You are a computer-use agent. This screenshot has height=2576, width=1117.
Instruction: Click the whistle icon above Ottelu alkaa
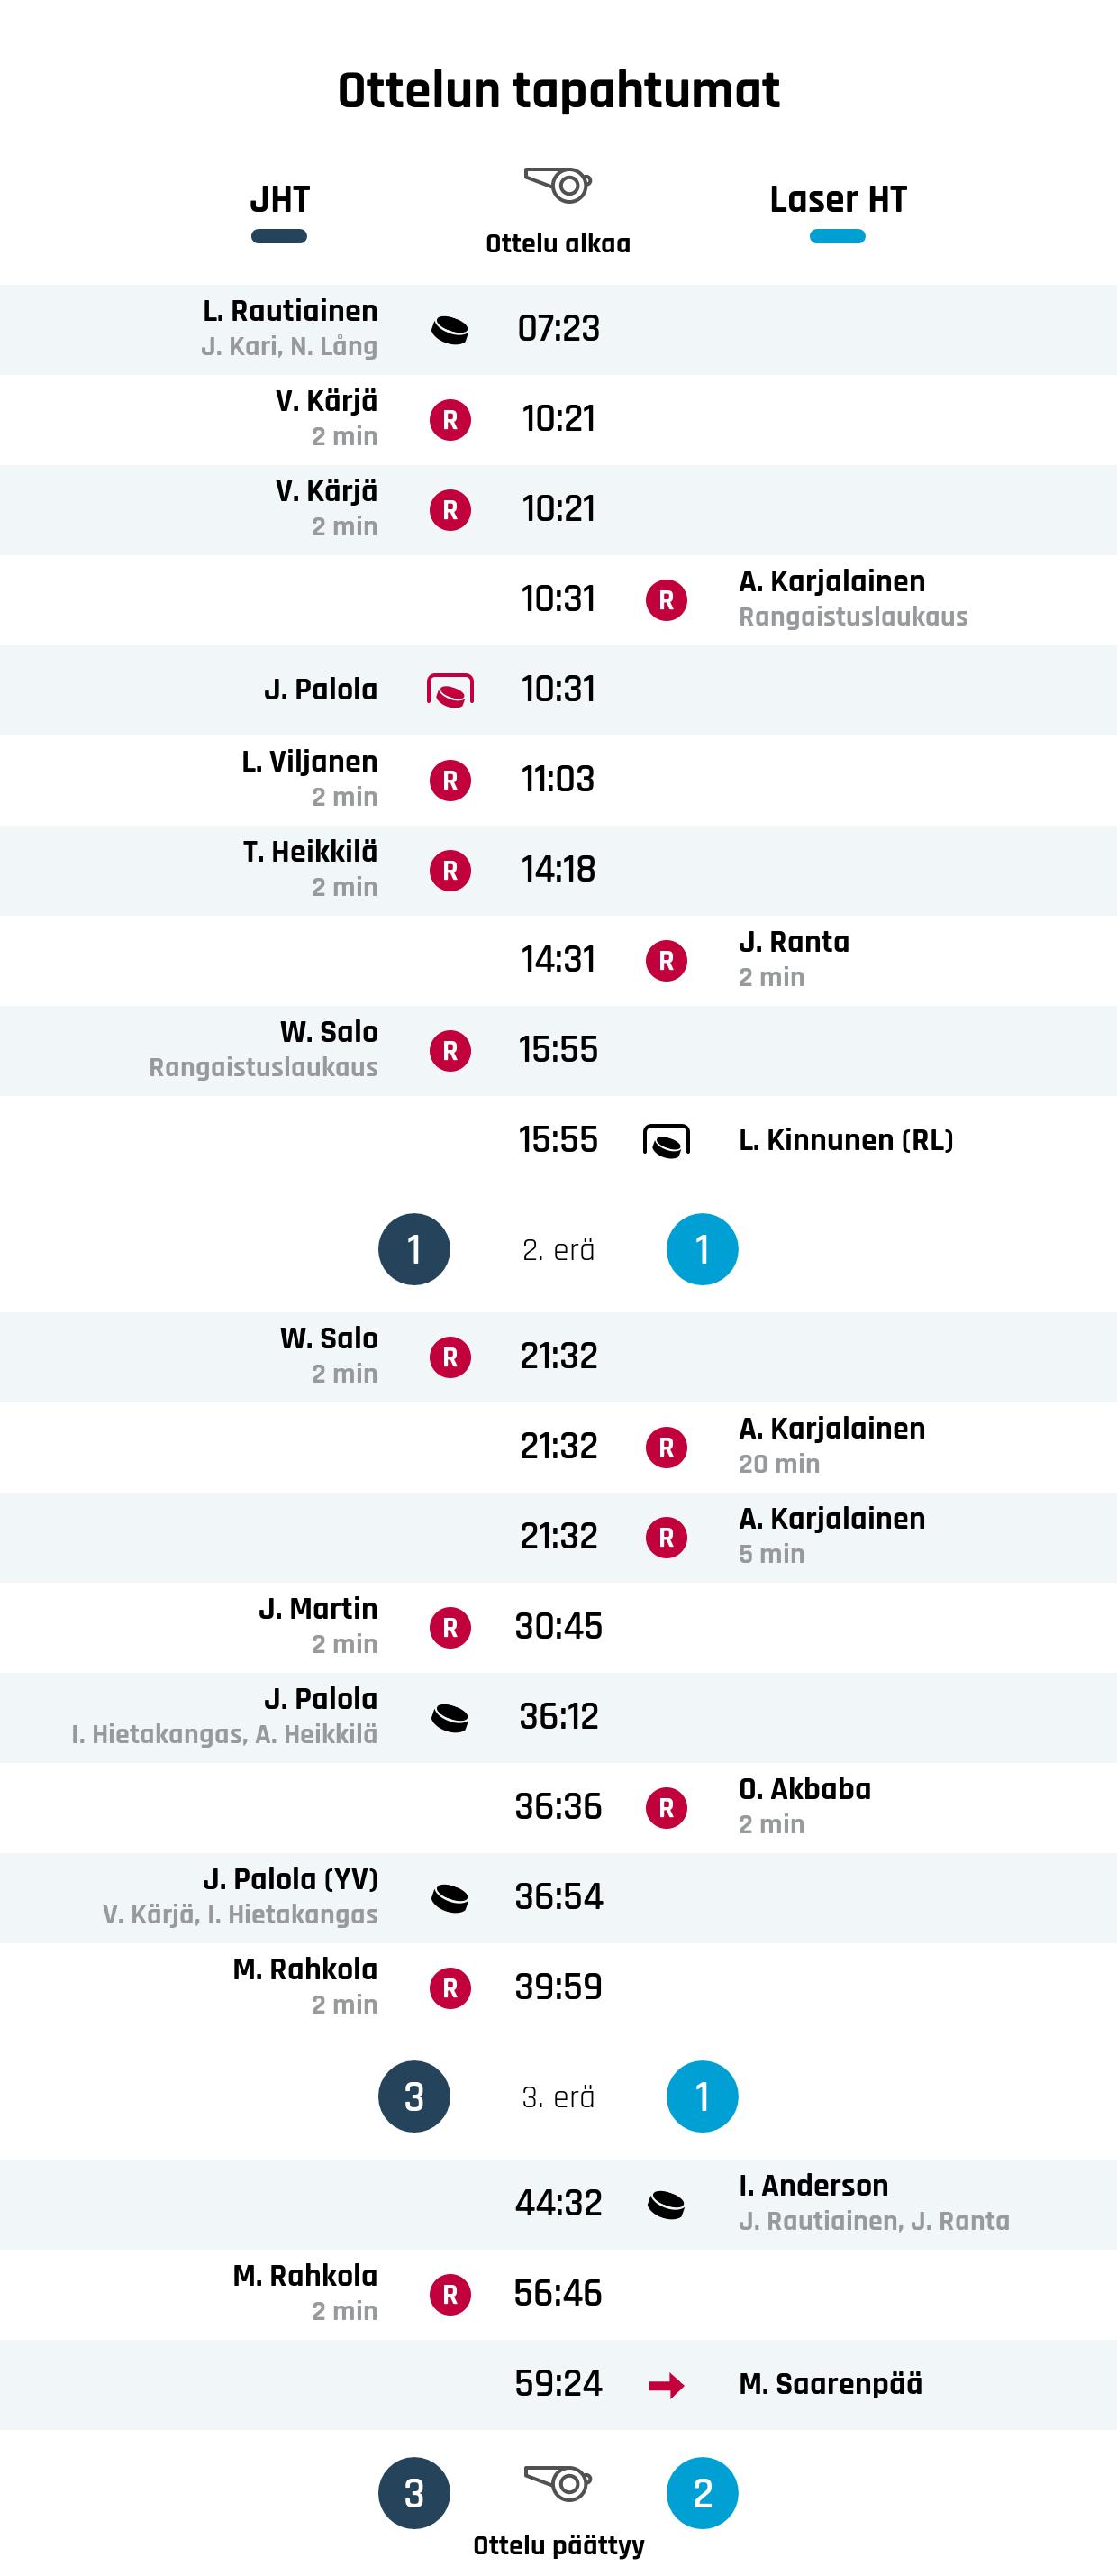(x=558, y=185)
